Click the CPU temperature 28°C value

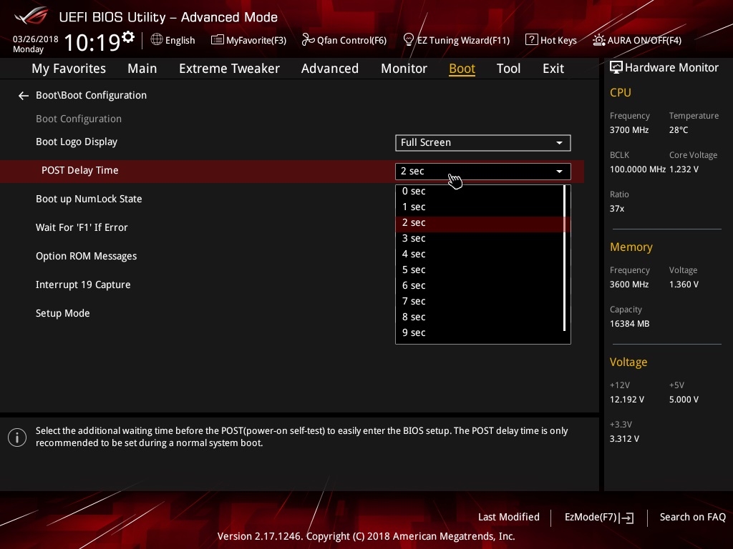click(x=679, y=130)
